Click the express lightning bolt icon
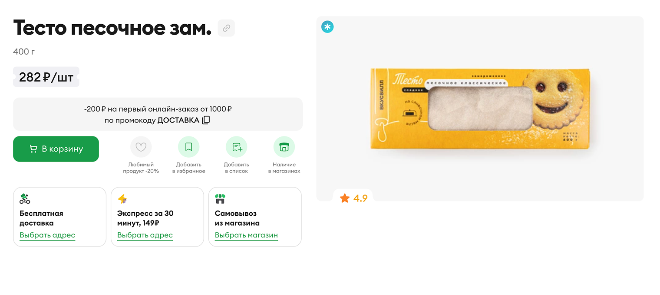 [x=122, y=199]
